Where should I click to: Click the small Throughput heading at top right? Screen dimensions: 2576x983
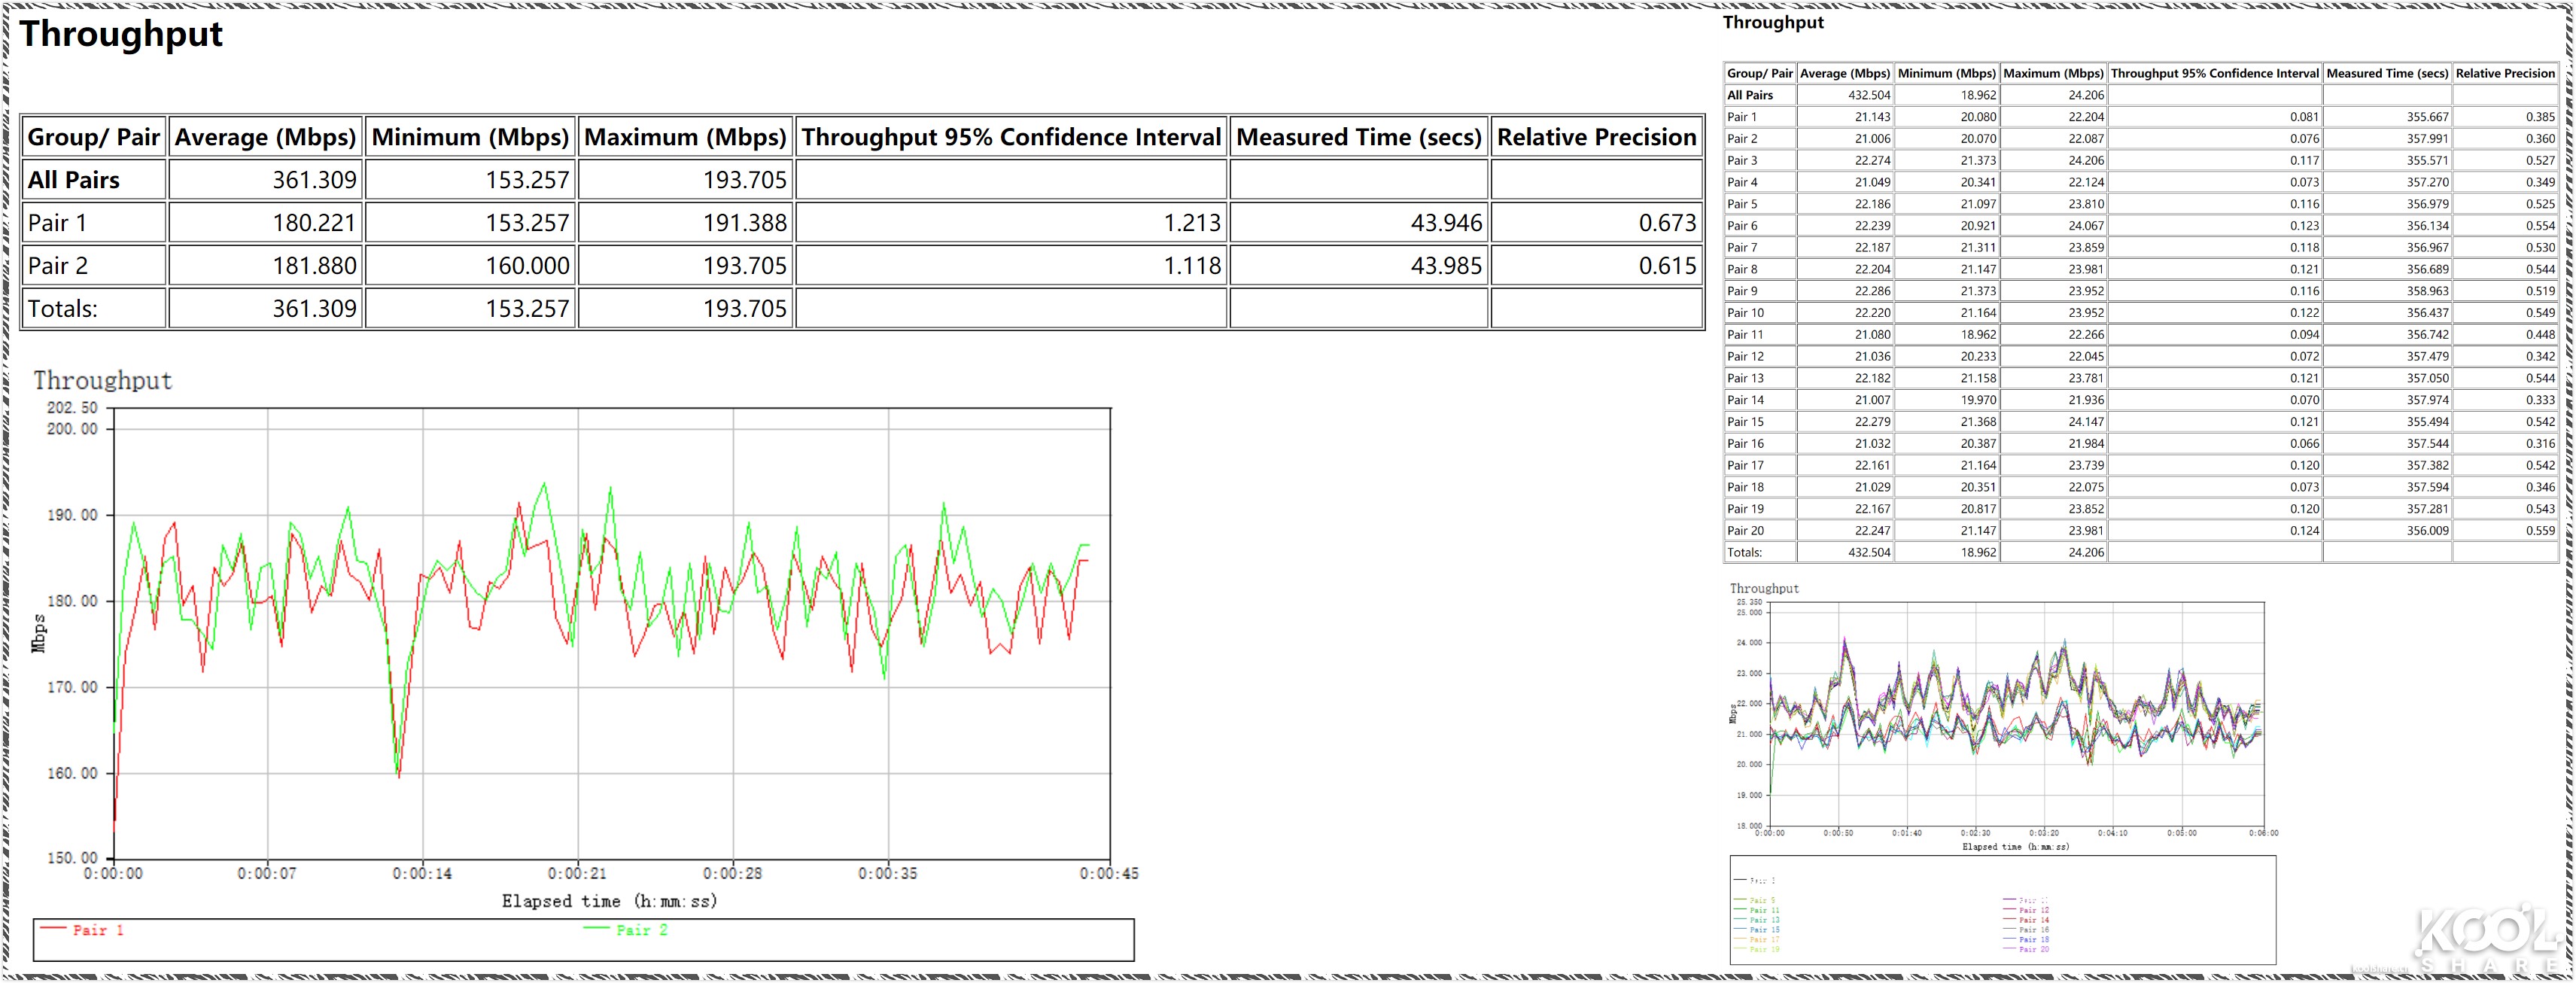1773,23
